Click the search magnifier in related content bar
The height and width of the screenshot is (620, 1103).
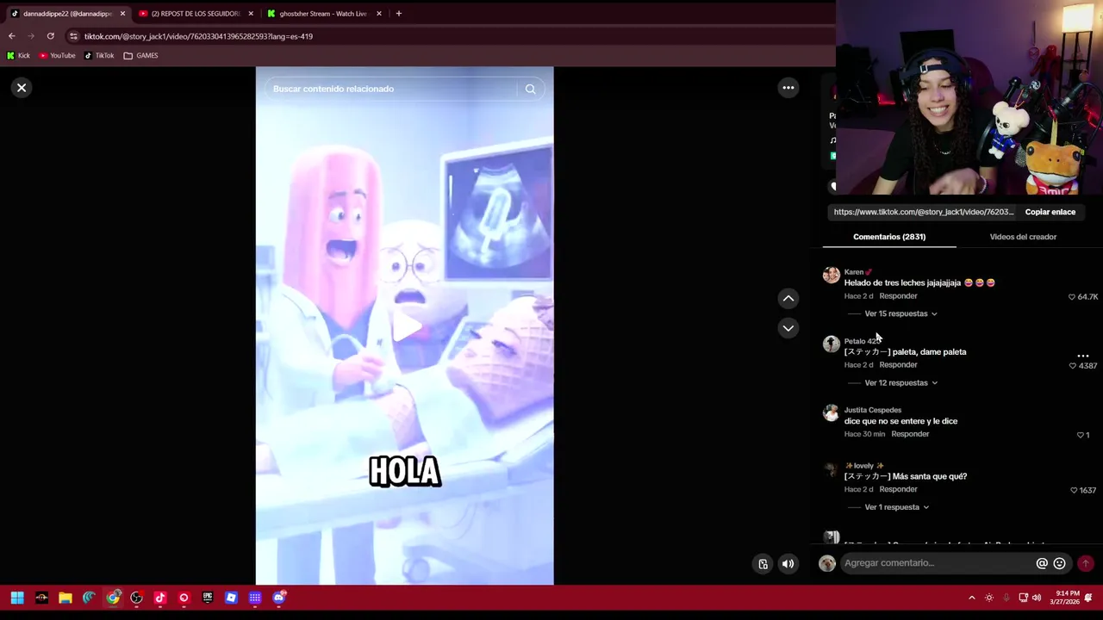click(530, 89)
